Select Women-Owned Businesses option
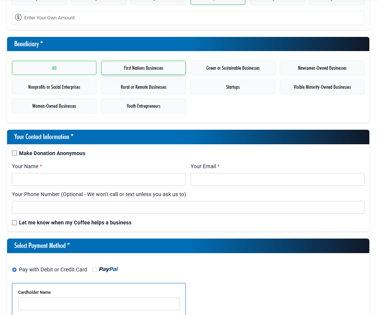The height and width of the screenshot is (315, 379). click(54, 106)
